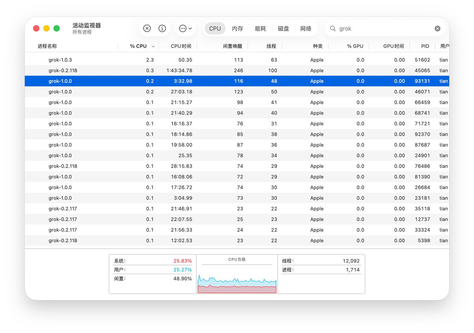Select process with PID 87687
This screenshot has width=474, height=333.
(237, 145)
